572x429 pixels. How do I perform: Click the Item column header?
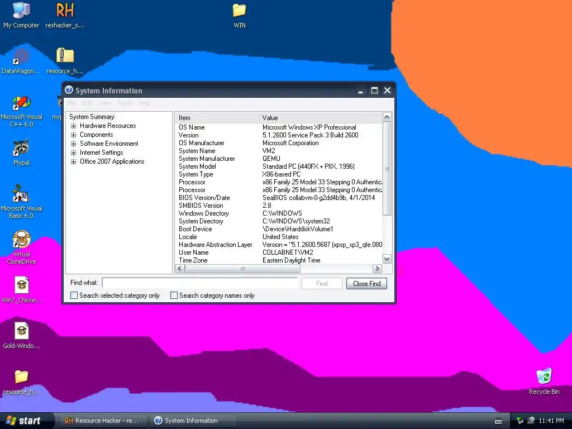click(217, 117)
